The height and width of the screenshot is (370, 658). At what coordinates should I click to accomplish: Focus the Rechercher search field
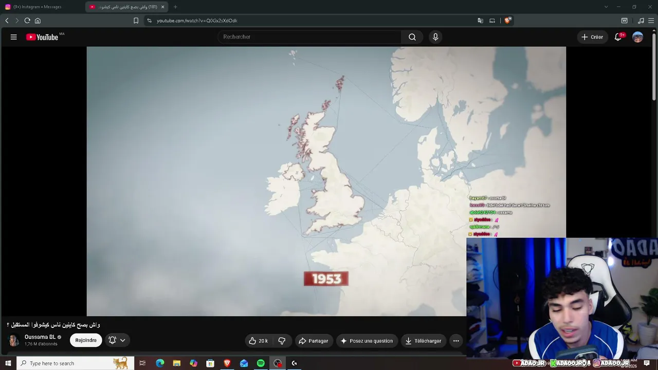(x=310, y=37)
